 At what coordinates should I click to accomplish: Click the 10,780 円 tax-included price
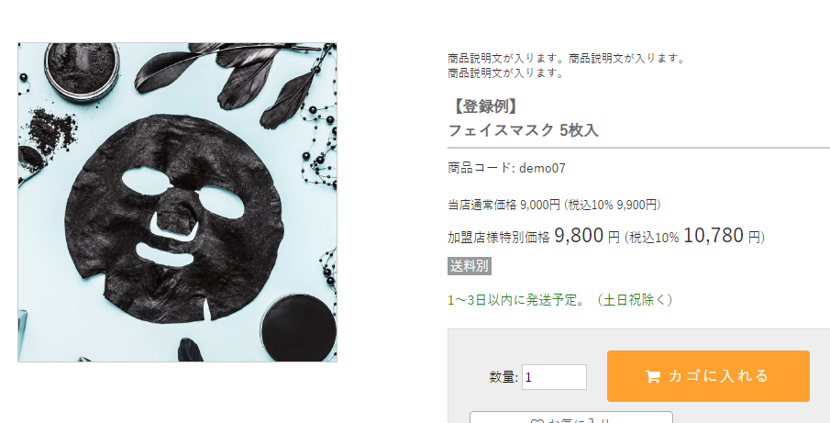pos(722,236)
